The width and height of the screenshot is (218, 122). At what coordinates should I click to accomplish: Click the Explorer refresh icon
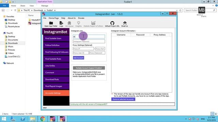pos(180,11)
